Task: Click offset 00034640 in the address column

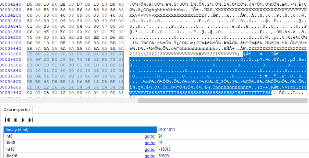Action: (x=11, y=93)
